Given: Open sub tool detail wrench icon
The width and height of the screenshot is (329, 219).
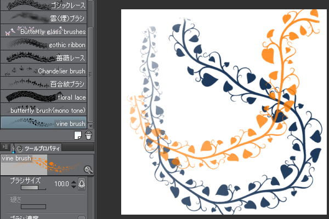Looking at the screenshot, I should click(88, 169).
